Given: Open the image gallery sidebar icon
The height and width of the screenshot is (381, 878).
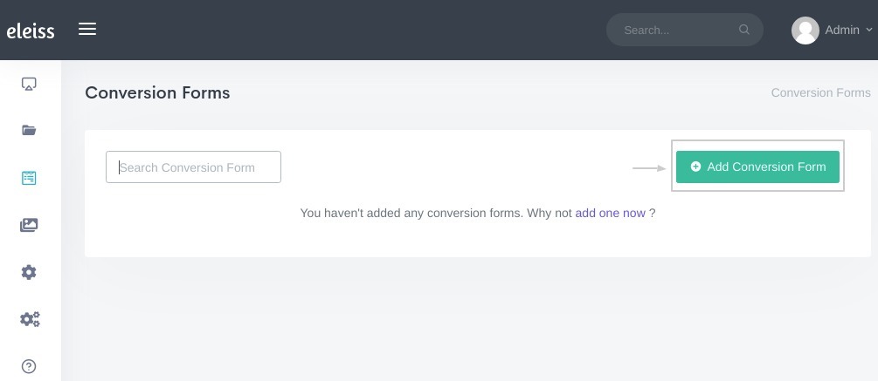Looking at the screenshot, I should pos(29,225).
